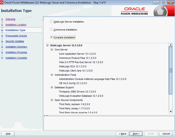Select Coherence Installation radio button
Screen dimensions: 175x137
pyautogui.click(x=51, y=29)
